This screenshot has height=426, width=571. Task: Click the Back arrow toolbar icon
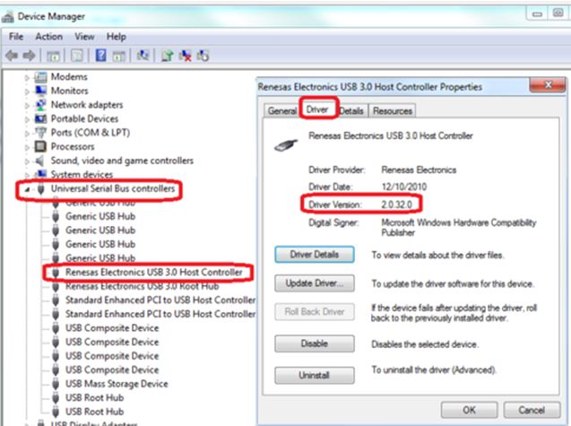tap(12, 56)
